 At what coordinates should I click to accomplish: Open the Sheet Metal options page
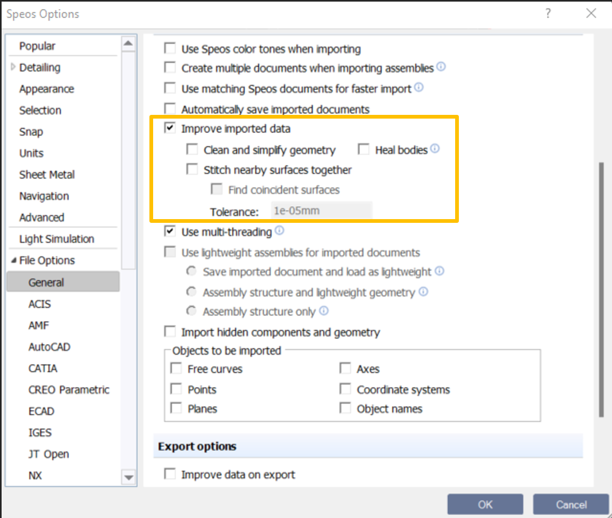click(x=47, y=174)
